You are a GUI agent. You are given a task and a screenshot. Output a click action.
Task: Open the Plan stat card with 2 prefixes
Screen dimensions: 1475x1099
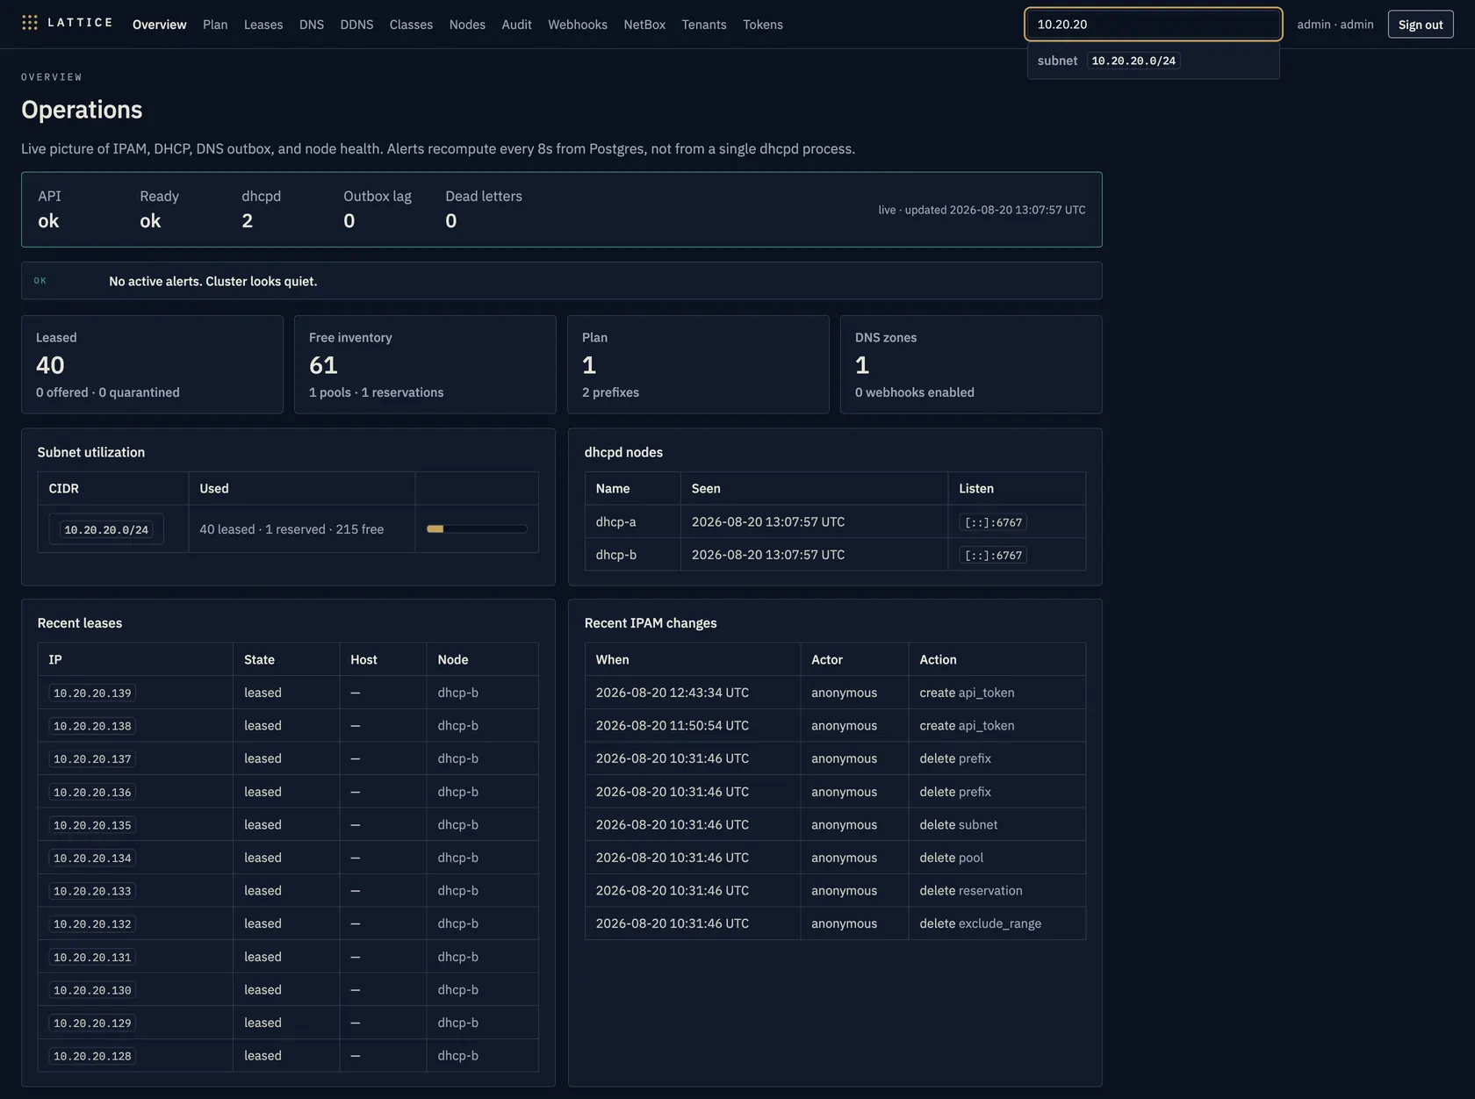(x=698, y=364)
